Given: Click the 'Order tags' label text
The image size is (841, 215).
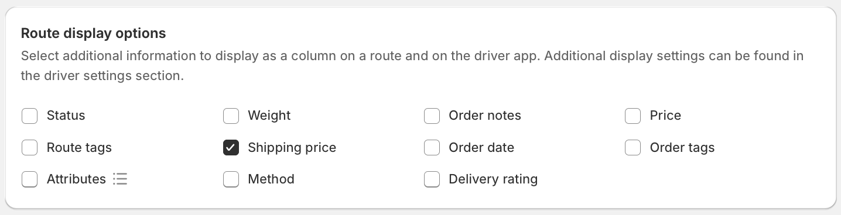Looking at the screenshot, I should pyautogui.click(x=682, y=148).
